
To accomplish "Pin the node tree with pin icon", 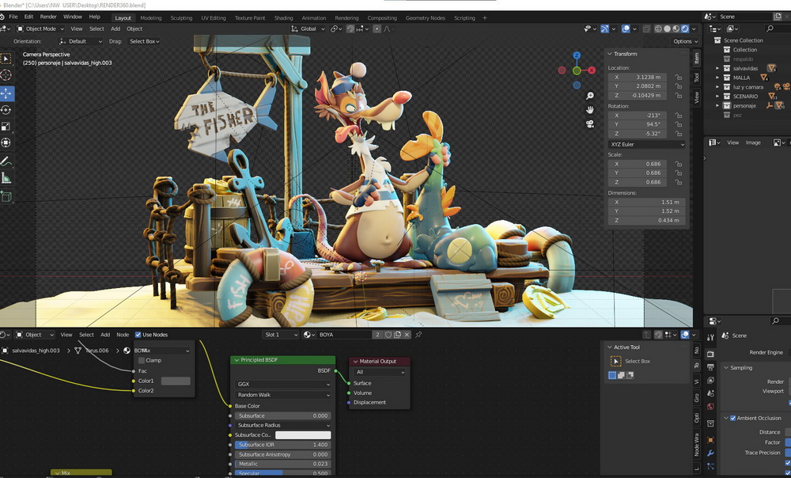I will click(418, 335).
